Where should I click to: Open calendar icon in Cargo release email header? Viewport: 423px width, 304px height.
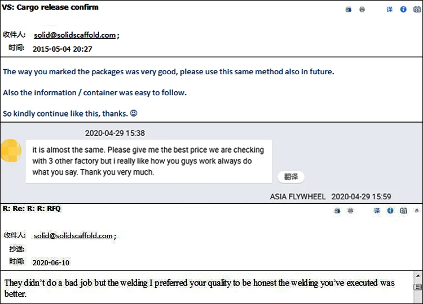[x=416, y=10]
